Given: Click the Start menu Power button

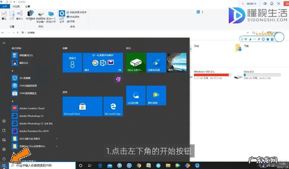Looking at the screenshot, I should tap(4, 159).
